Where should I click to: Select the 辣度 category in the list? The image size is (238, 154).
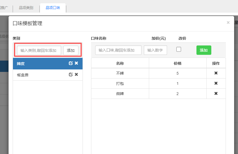pyautogui.click(x=39, y=64)
